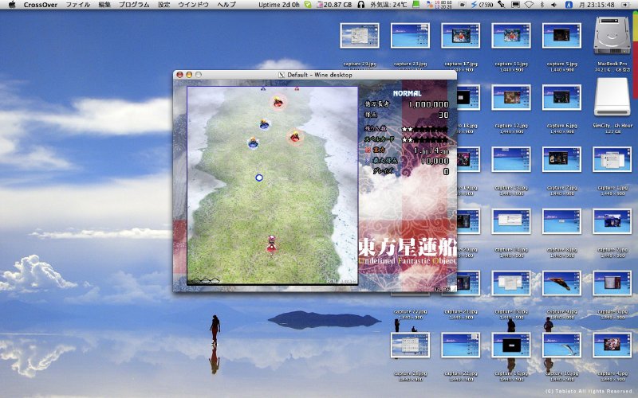Select capture 2.jpg thumbnail on desktop
638x398 pixels.
[612, 221]
